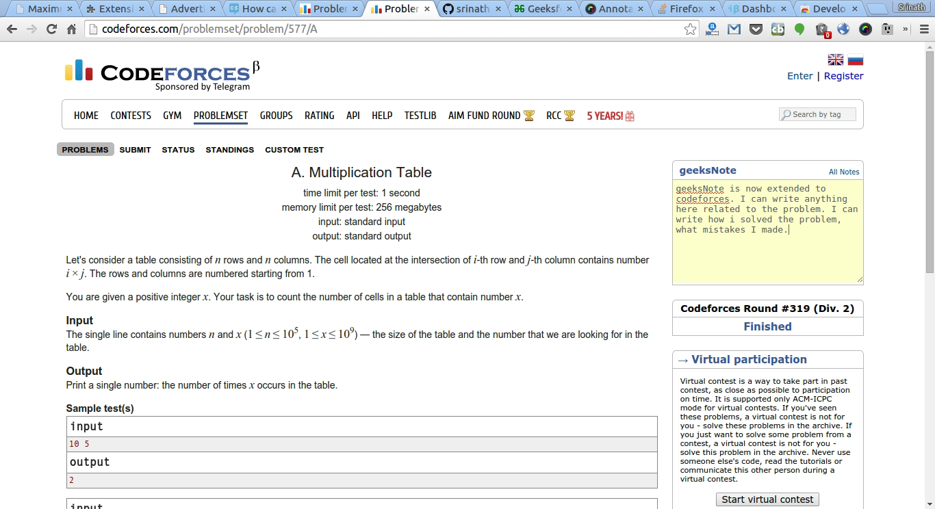The width and height of the screenshot is (935, 509).
Task: Click inside the geeksNote text area
Action: click(x=768, y=232)
